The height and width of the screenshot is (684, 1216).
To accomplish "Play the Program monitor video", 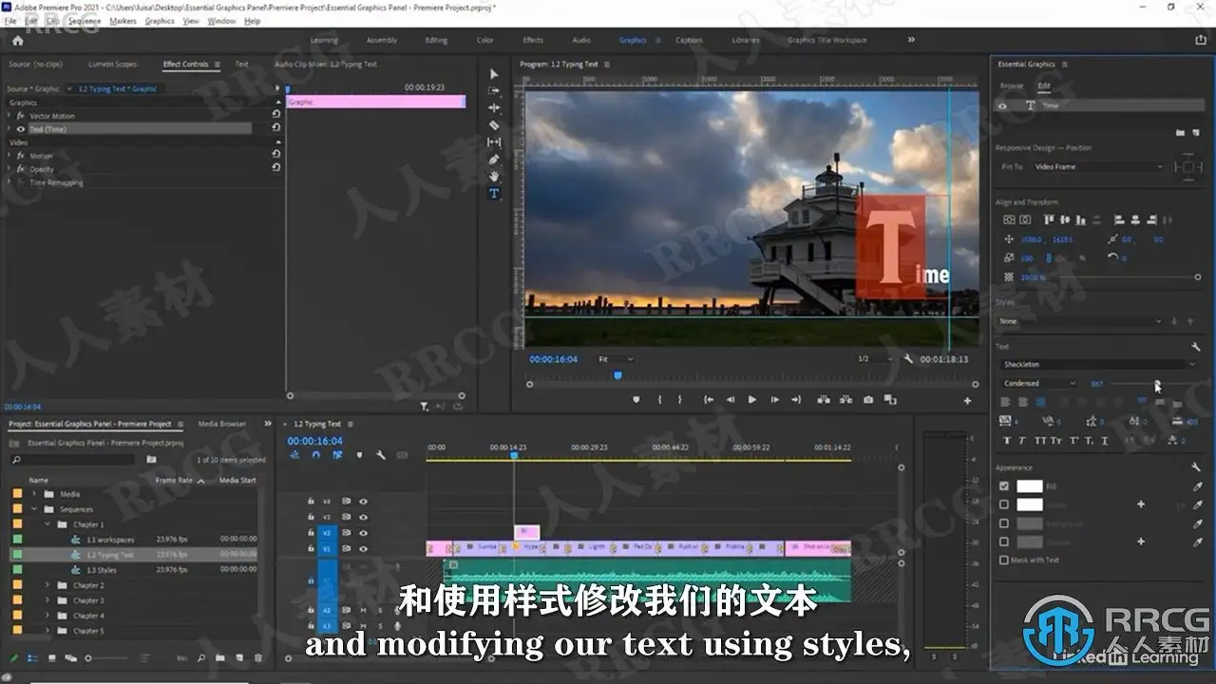I will point(752,400).
